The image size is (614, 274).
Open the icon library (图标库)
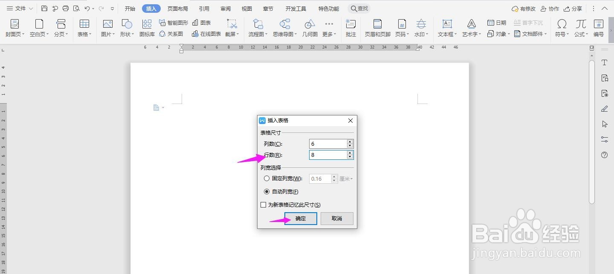click(x=147, y=28)
